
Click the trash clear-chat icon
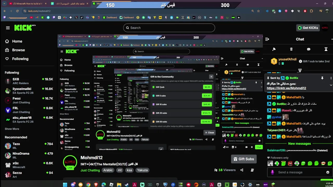pyautogui.click(x=291, y=49)
